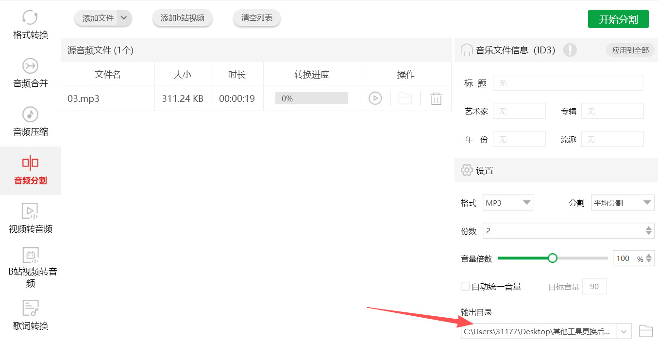Preview 03.mp3 with the play button
This screenshot has width=658, height=341.
pos(374,98)
